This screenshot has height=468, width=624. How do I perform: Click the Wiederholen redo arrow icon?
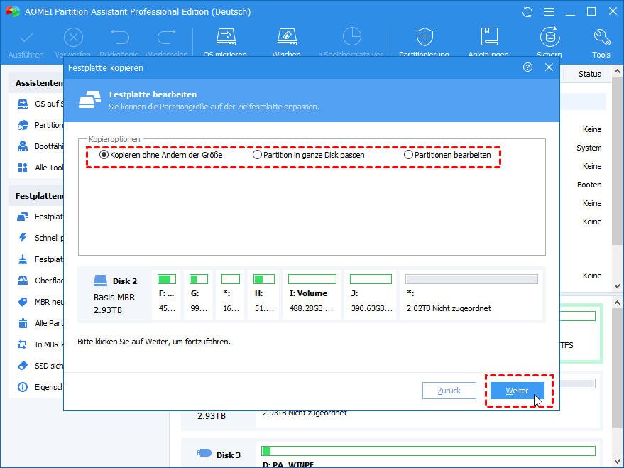coord(166,37)
